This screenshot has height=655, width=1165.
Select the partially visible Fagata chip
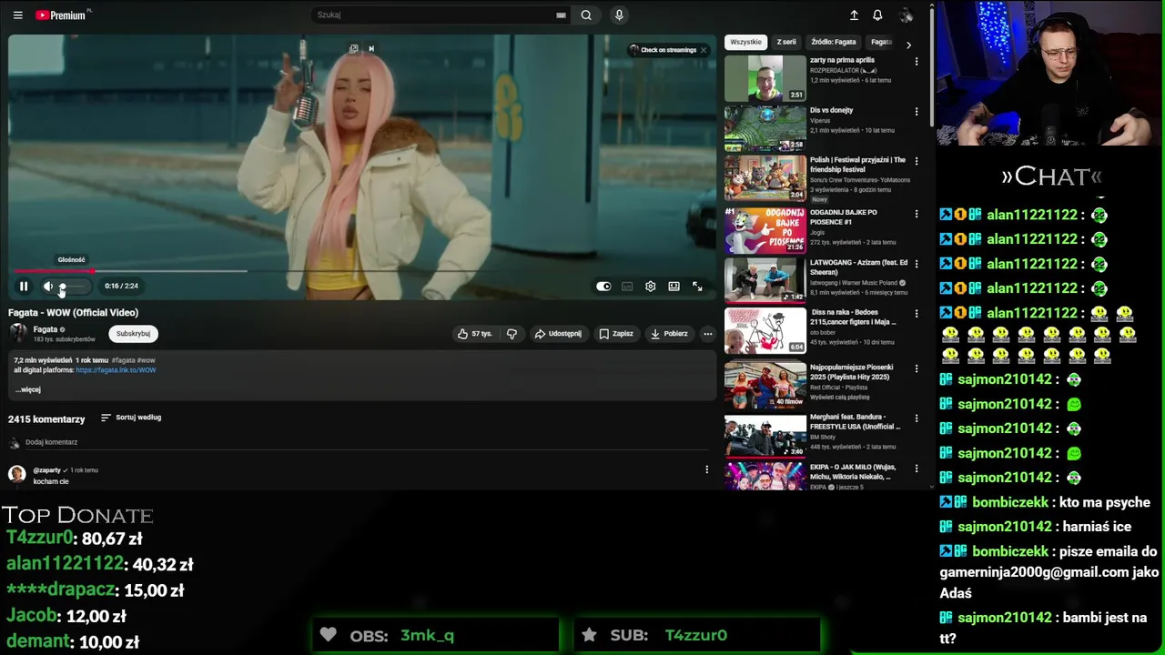pyautogui.click(x=881, y=42)
